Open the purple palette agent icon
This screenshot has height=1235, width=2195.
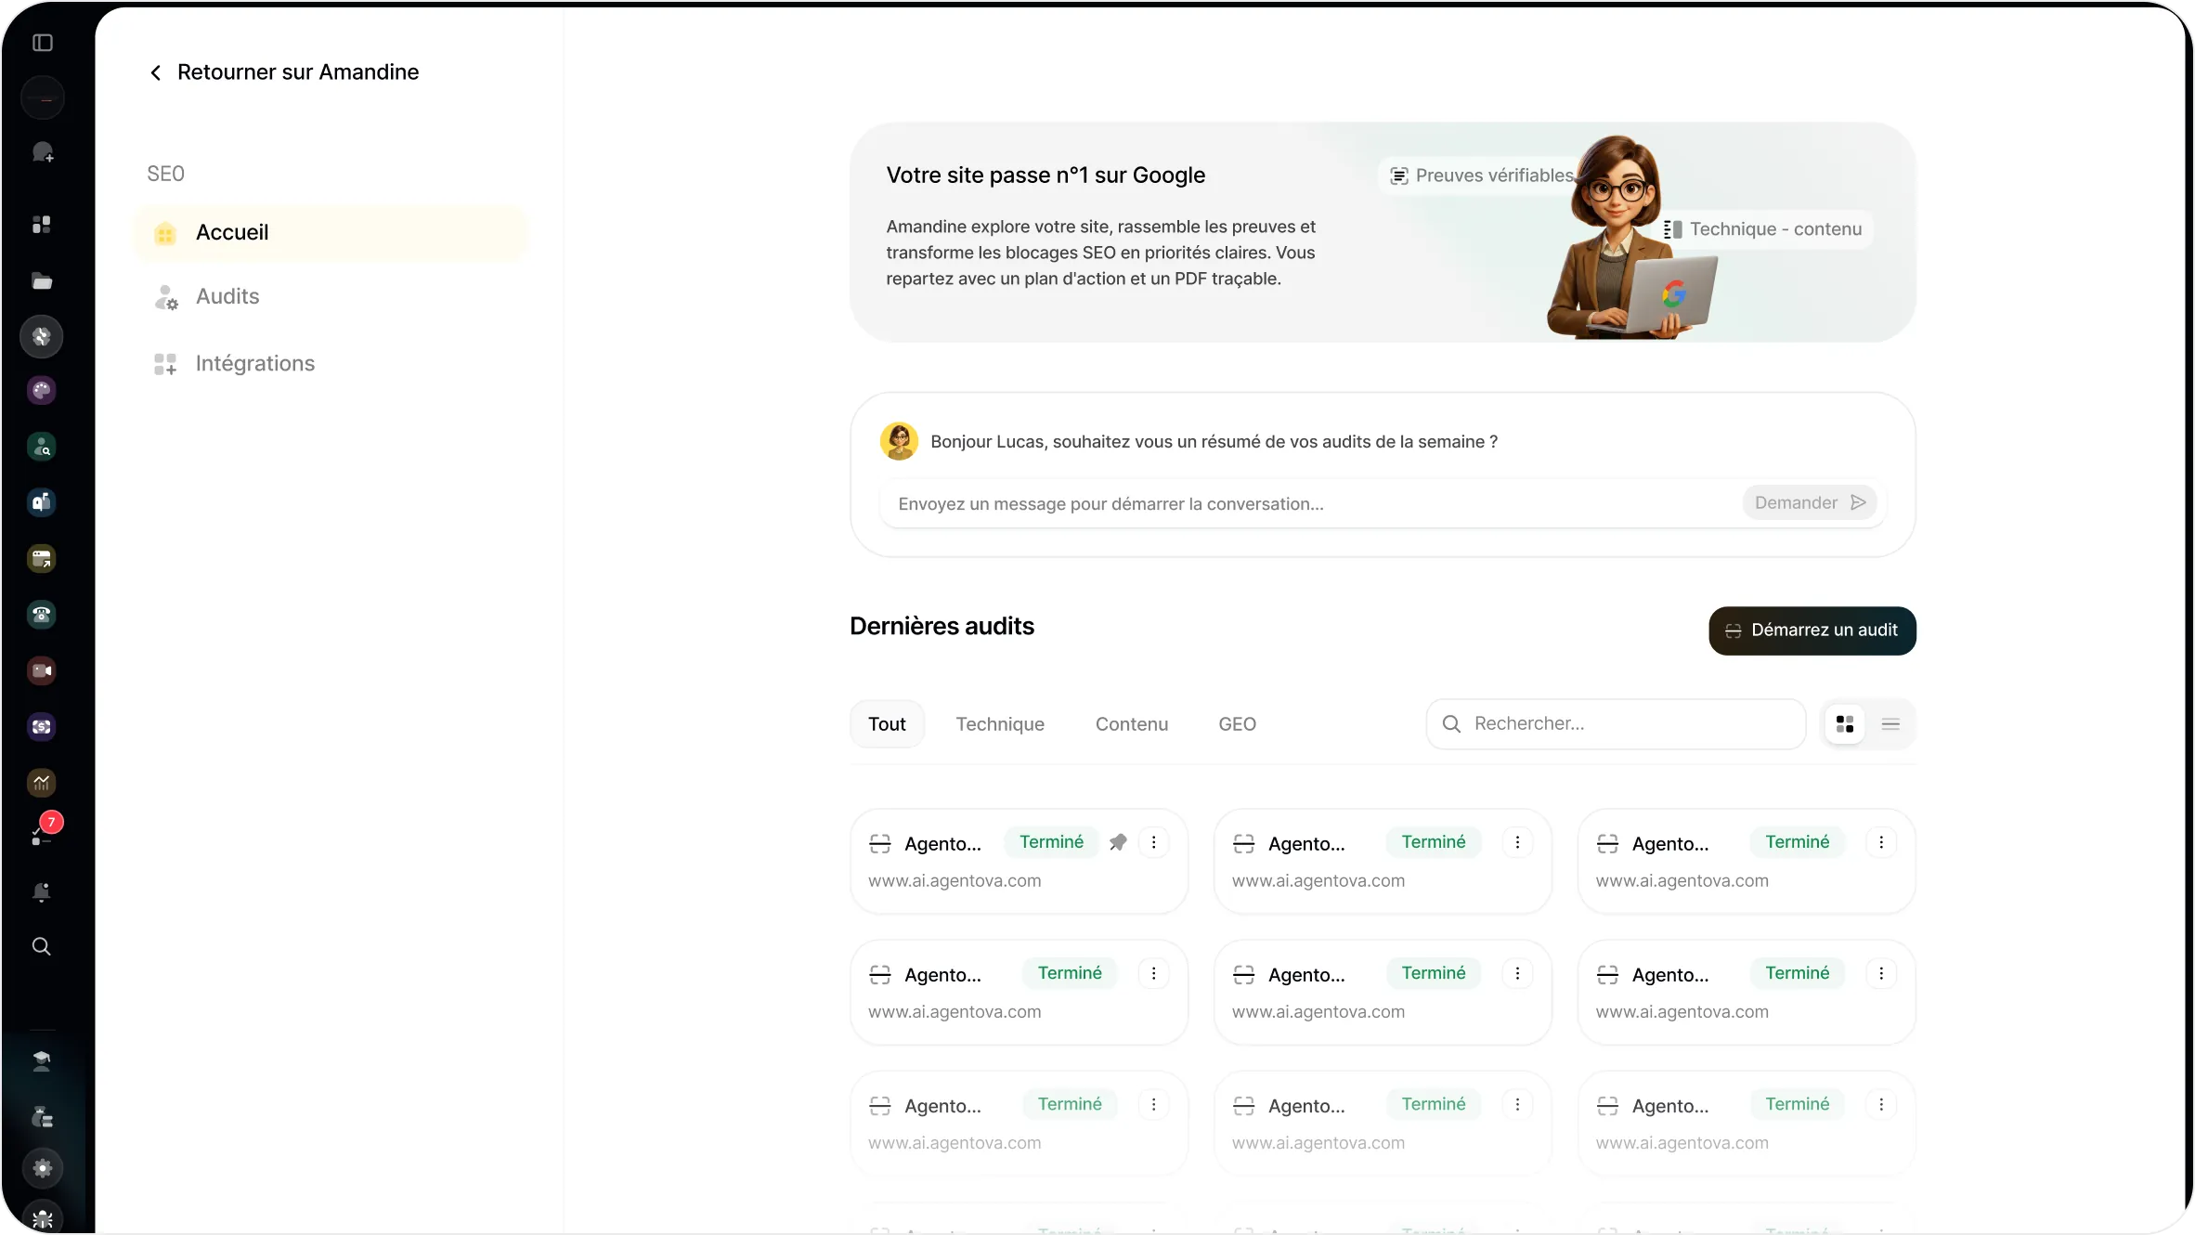coord(42,391)
